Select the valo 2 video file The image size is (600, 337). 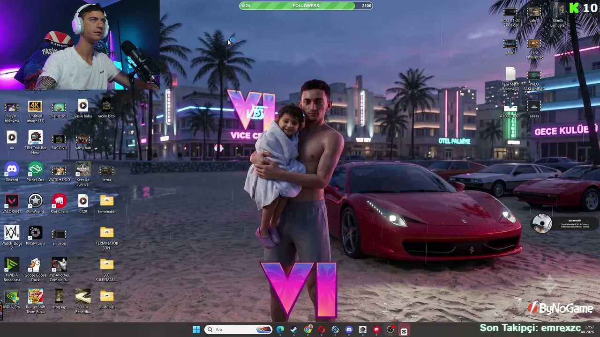pos(534,15)
